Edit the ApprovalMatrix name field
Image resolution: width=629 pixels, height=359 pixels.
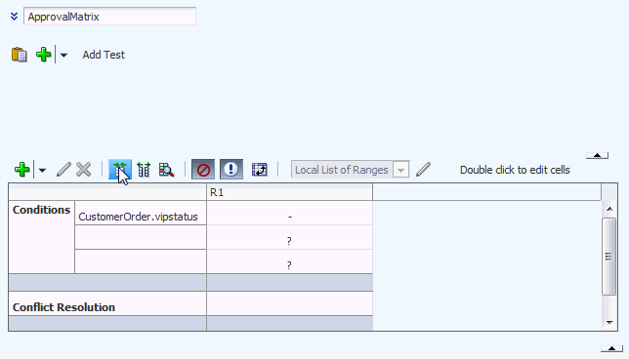(x=109, y=17)
